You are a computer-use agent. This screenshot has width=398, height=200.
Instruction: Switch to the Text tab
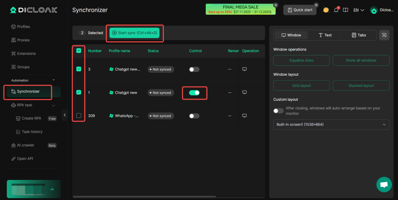click(325, 35)
